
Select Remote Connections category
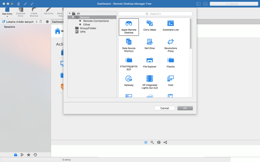[96, 21]
